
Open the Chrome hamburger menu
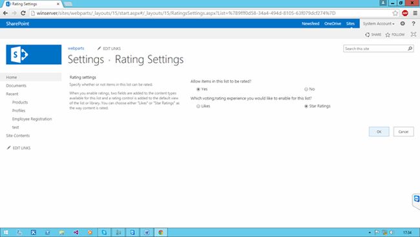point(415,13)
